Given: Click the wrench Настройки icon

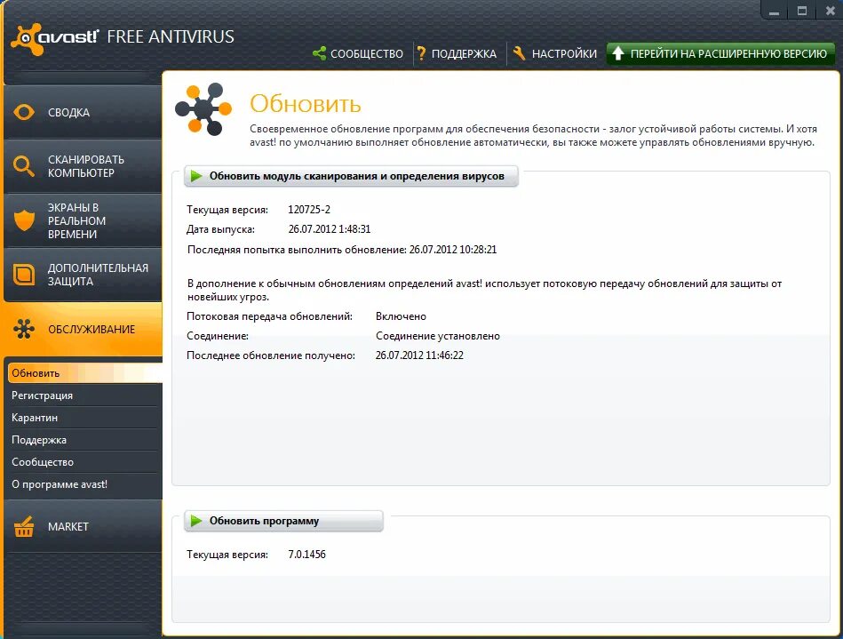Looking at the screenshot, I should click(519, 53).
